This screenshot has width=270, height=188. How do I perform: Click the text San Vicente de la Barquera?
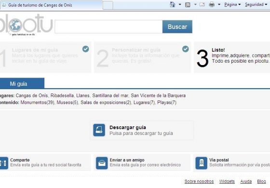158,95
